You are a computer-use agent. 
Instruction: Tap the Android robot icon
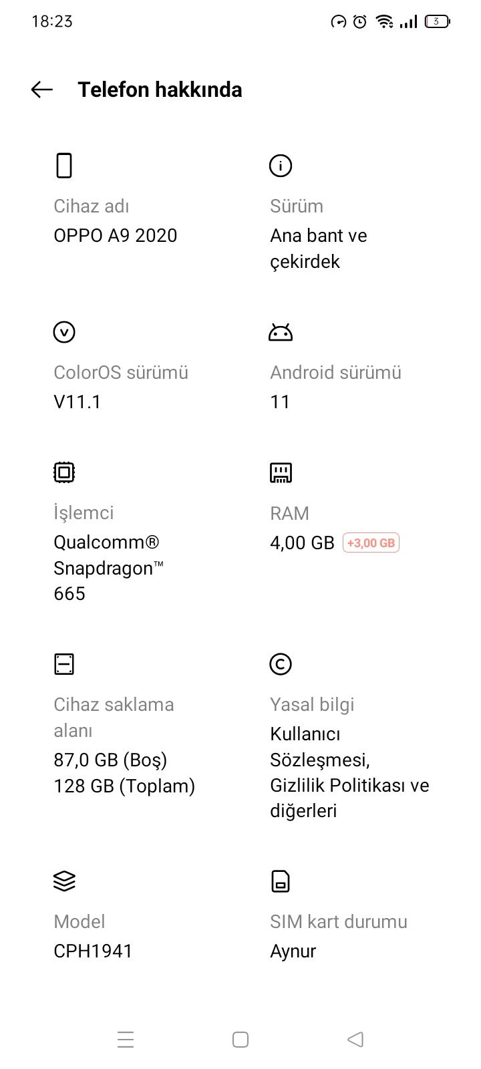click(281, 332)
